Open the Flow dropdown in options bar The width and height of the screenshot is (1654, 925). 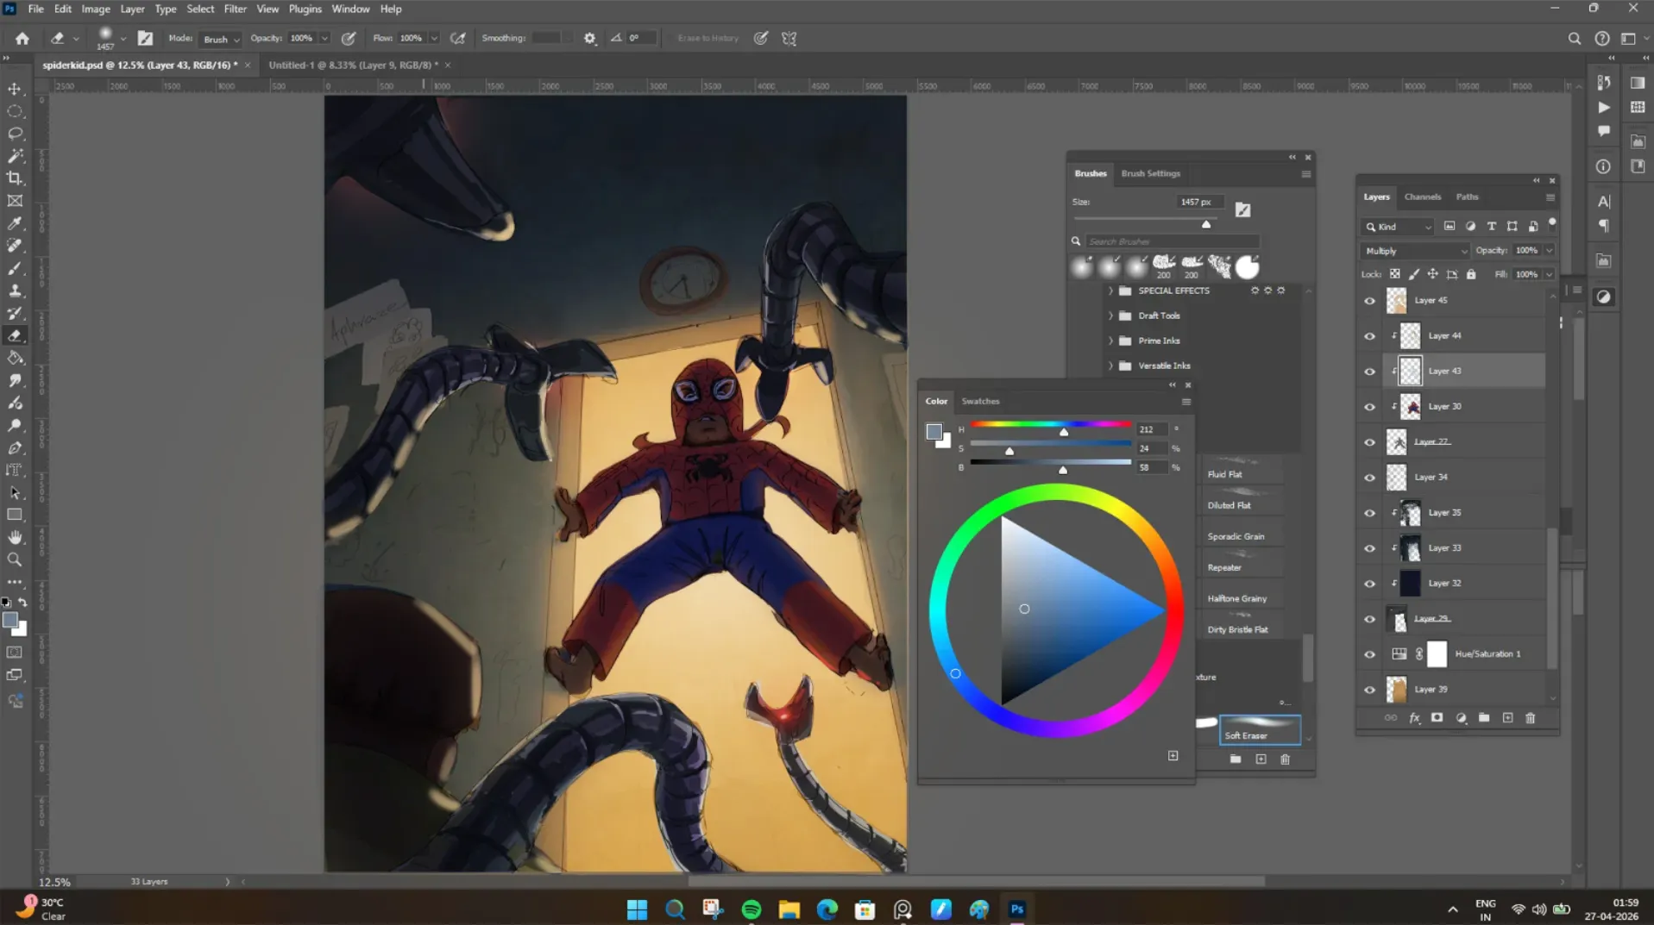tap(434, 38)
